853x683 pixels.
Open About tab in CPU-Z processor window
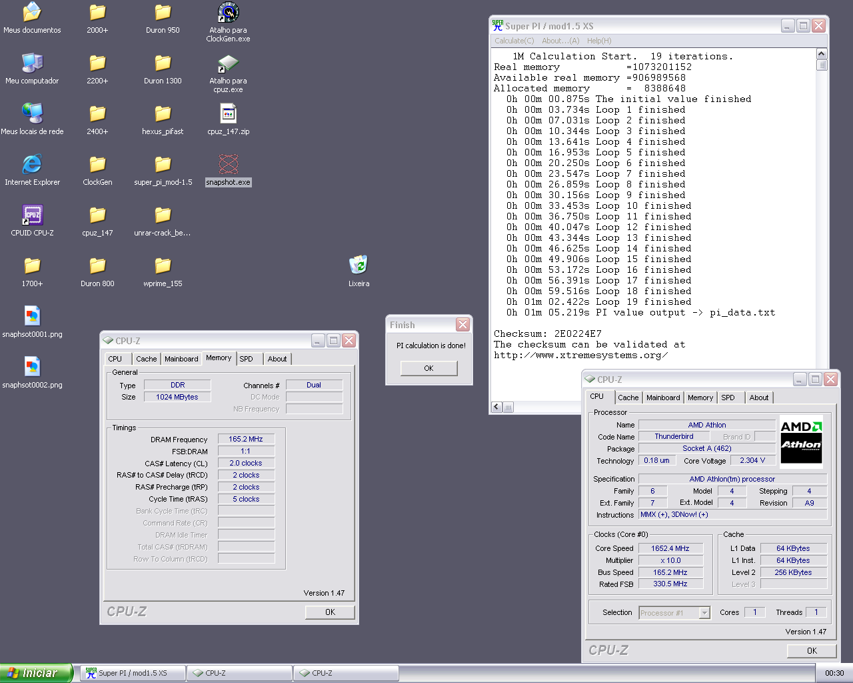pyautogui.click(x=759, y=398)
